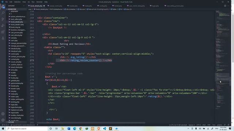Open Microsoft Word from the taskbar
This screenshot has width=234, height=131.
69,128
